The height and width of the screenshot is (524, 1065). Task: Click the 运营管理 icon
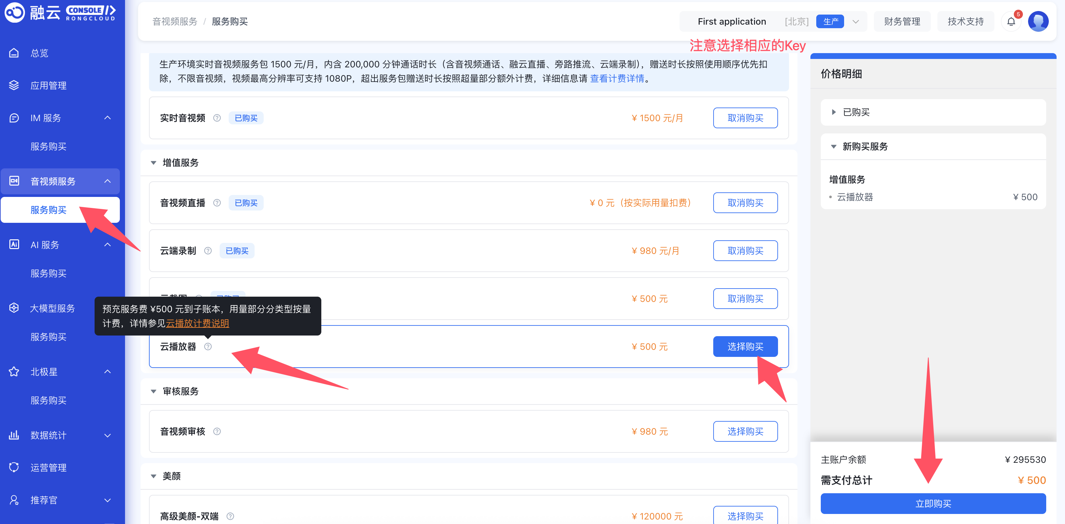coord(14,467)
